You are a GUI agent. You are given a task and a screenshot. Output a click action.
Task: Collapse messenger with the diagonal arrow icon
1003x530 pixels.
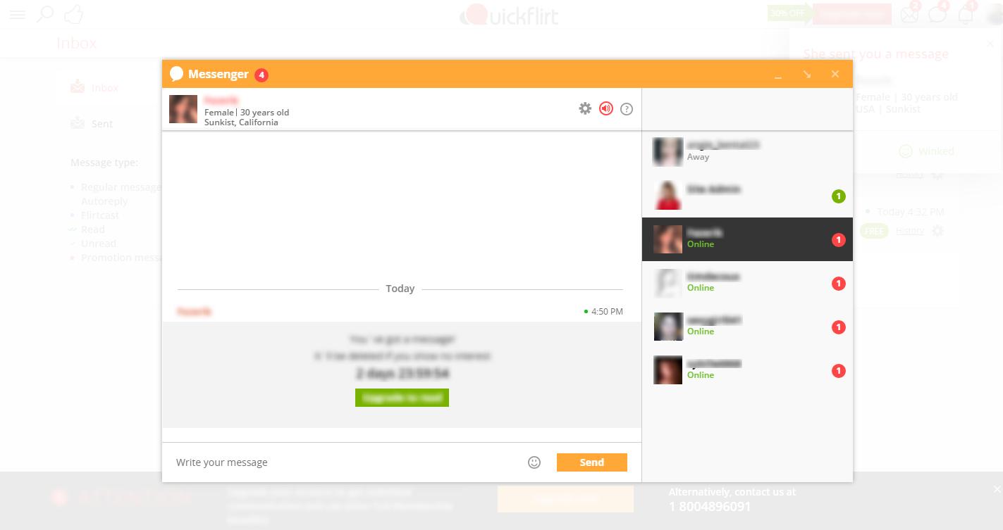click(807, 74)
